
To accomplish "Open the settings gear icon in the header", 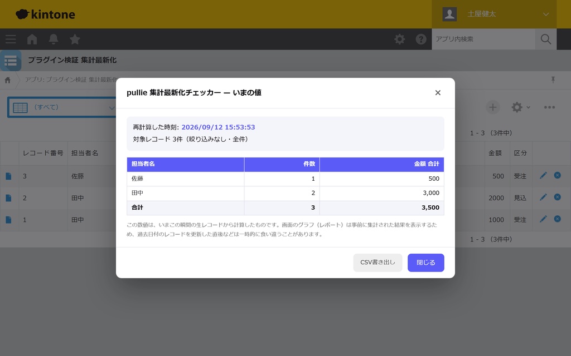I will (399, 39).
